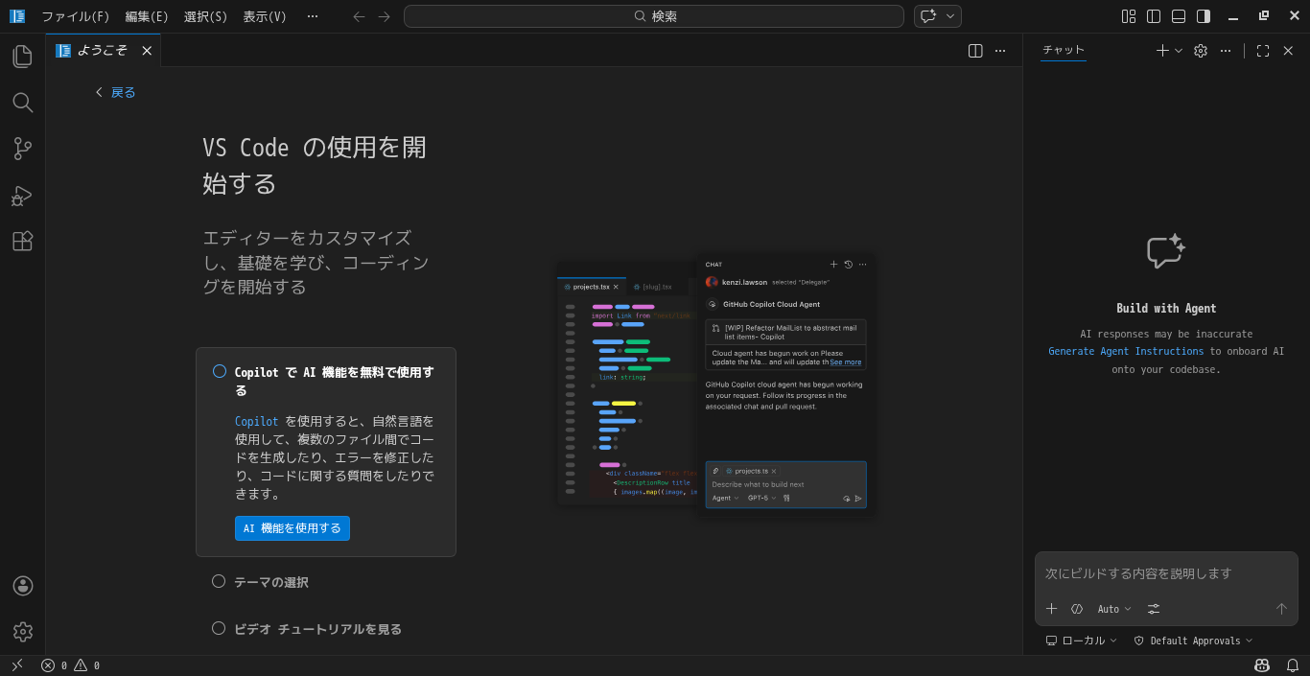Open the Run and Debug view
Image resolution: width=1310 pixels, height=676 pixels.
pyautogui.click(x=22, y=196)
